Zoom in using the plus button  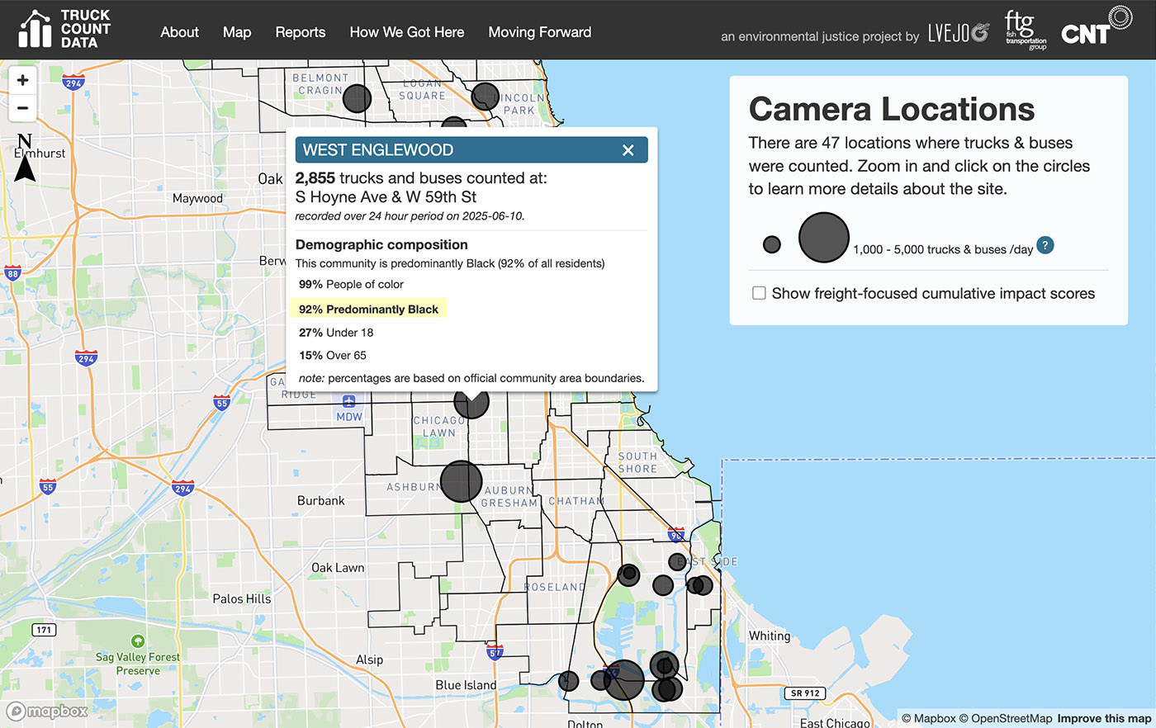pos(22,80)
